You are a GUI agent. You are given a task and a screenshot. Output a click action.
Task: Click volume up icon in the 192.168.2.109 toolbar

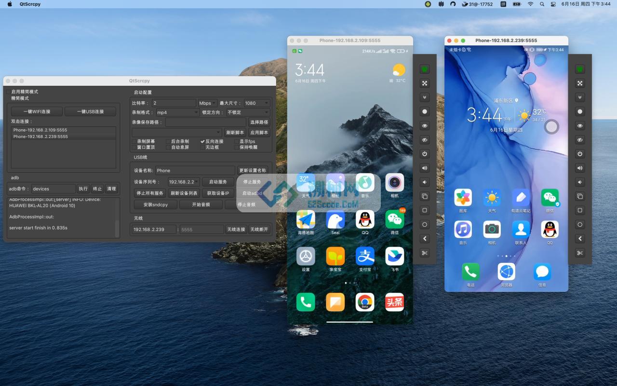(x=424, y=168)
